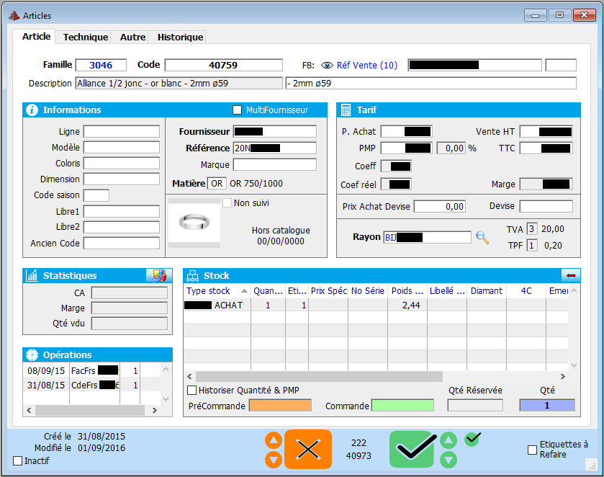Click the Articles application icon in title bar
Screen dimensions: 604x477
[x=14, y=16]
